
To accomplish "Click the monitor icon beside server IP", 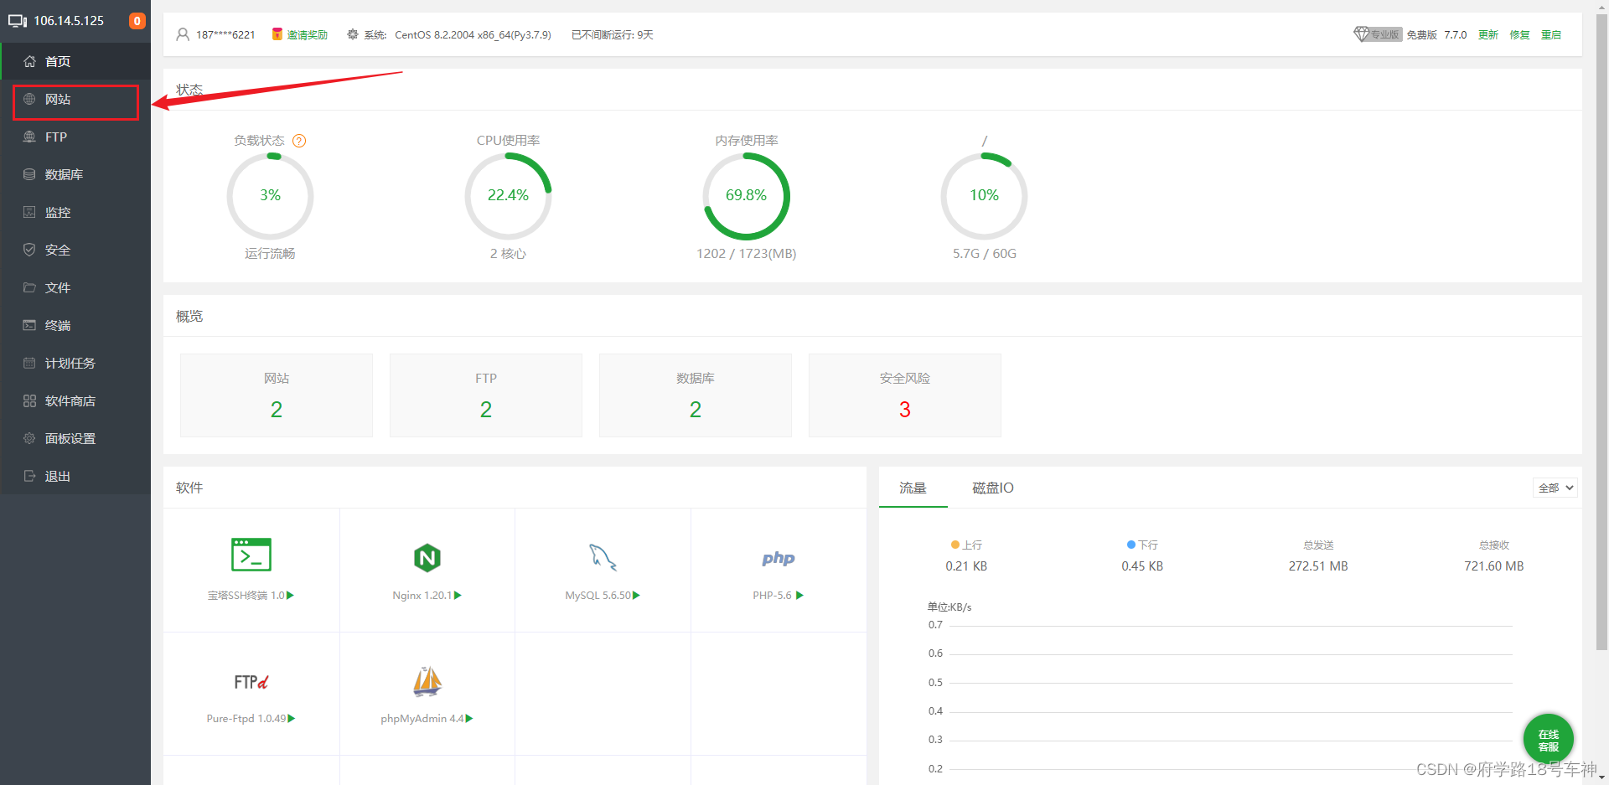I will pos(18,21).
